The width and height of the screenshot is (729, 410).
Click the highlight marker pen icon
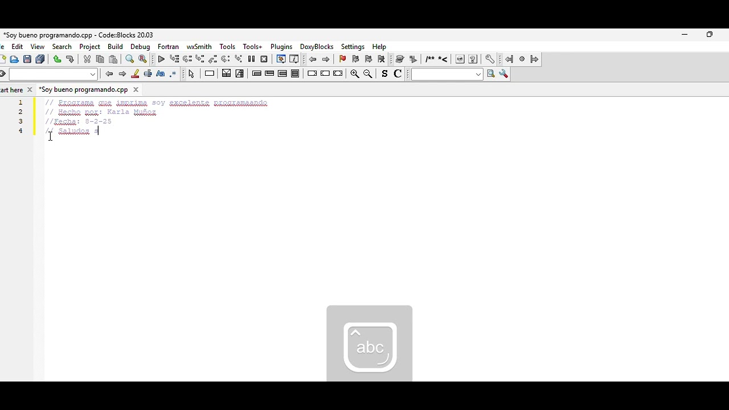point(135,74)
